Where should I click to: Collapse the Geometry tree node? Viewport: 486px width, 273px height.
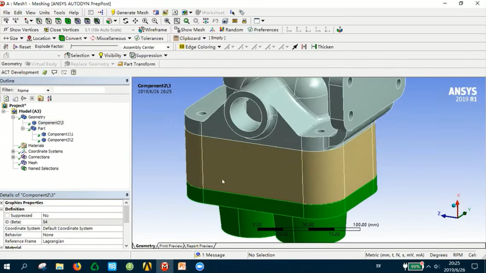[x=13, y=117]
